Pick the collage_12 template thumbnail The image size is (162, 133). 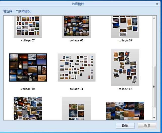[x=125, y=68]
